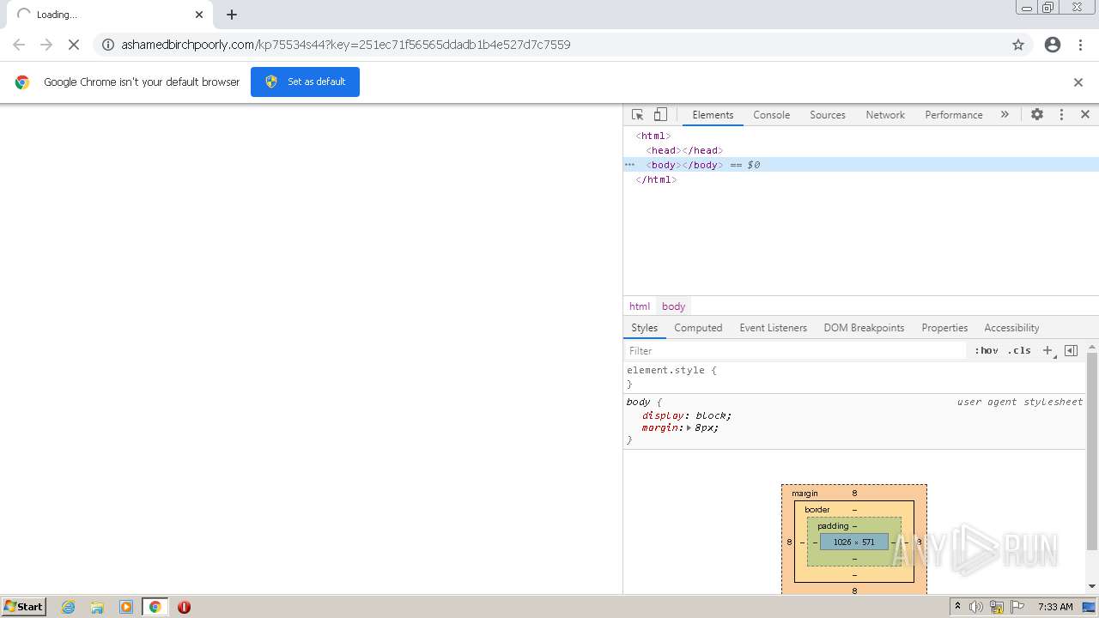View site information icon in address bar

[x=108, y=45]
